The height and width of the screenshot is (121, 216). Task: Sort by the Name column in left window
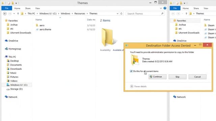(38, 20)
